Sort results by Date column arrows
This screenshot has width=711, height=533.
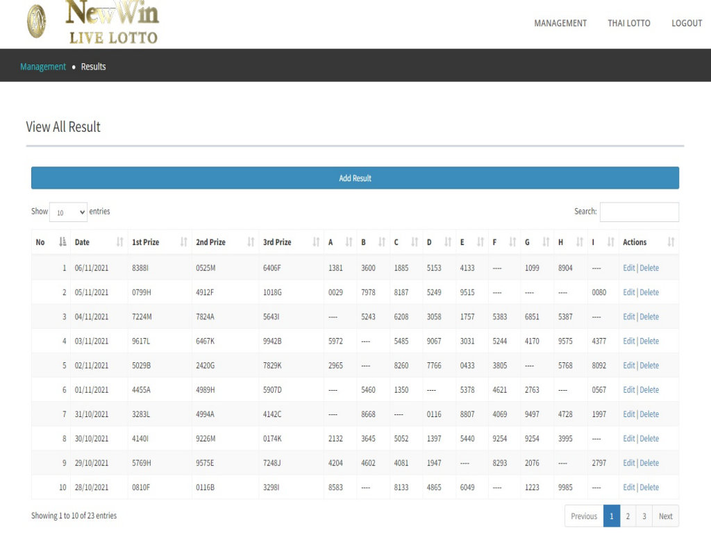(x=120, y=242)
